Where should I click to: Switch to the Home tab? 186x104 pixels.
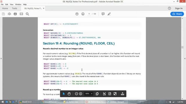point(5,8)
